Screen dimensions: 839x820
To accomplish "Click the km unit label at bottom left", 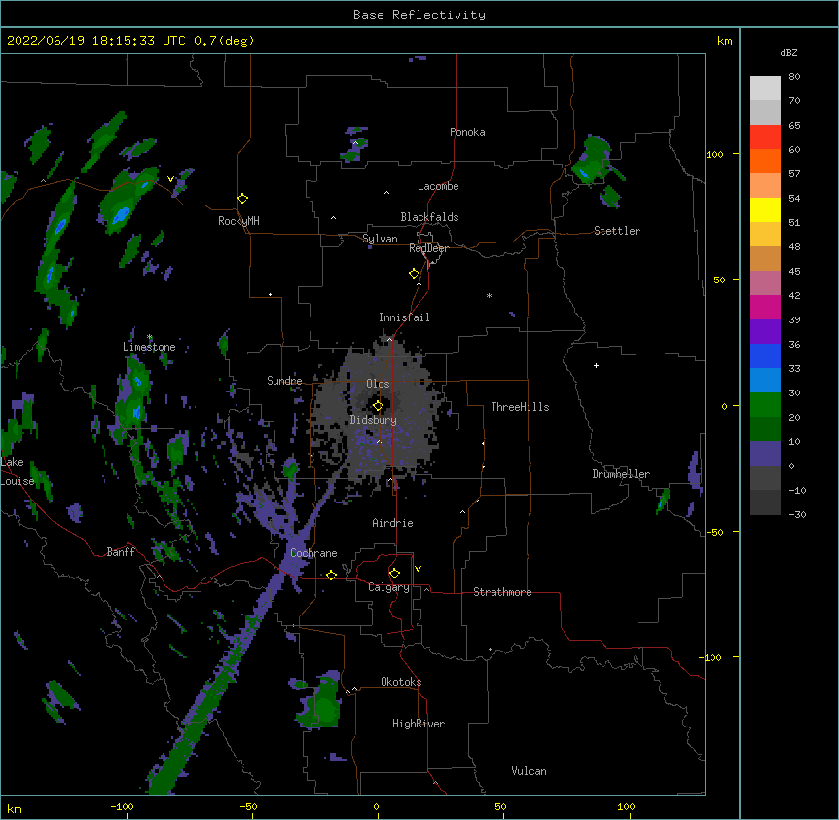I will pyautogui.click(x=15, y=808).
